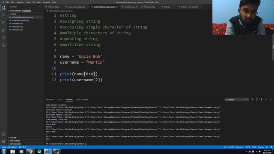The height and width of the screenshot is (154, 274).
Task: Open assigningvariables.py in the Explorer tree
Action: (x=20, y=21)
